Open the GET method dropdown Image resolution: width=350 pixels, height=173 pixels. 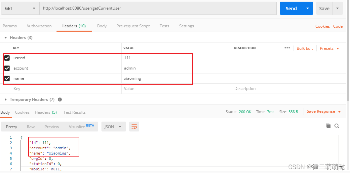point(20,9)
